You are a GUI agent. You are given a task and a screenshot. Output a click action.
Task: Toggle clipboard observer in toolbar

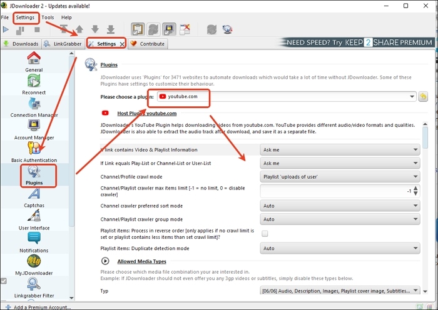point(138,29)
